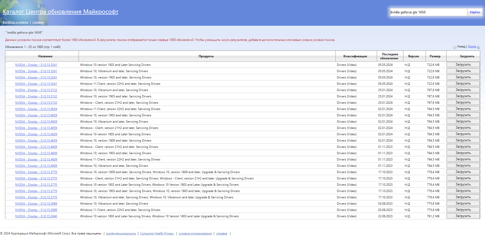Image resolution: width=485 pixels, height=242 pixels.
Task: Click Загрузить for 31.0.15.4659 Windows 10 version 1903 row
Action: (x=463, y=115)
